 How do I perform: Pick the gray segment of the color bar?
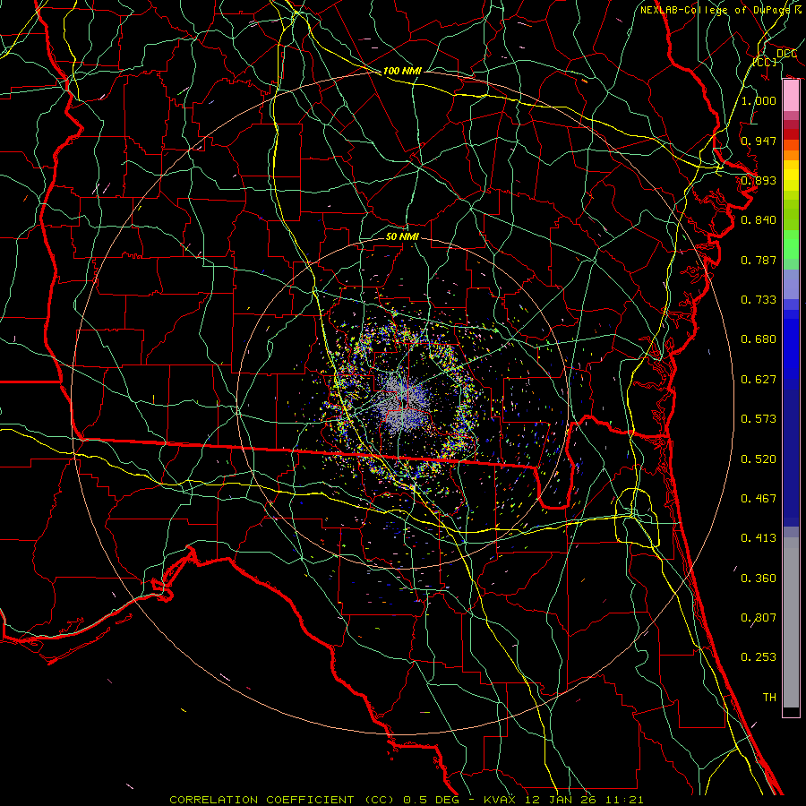coord(791,622)
